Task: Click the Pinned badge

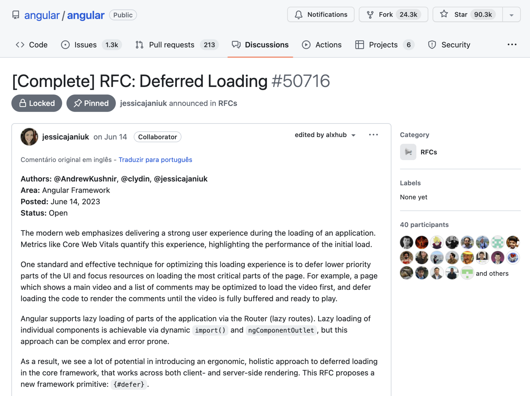Action: (91, 103)
